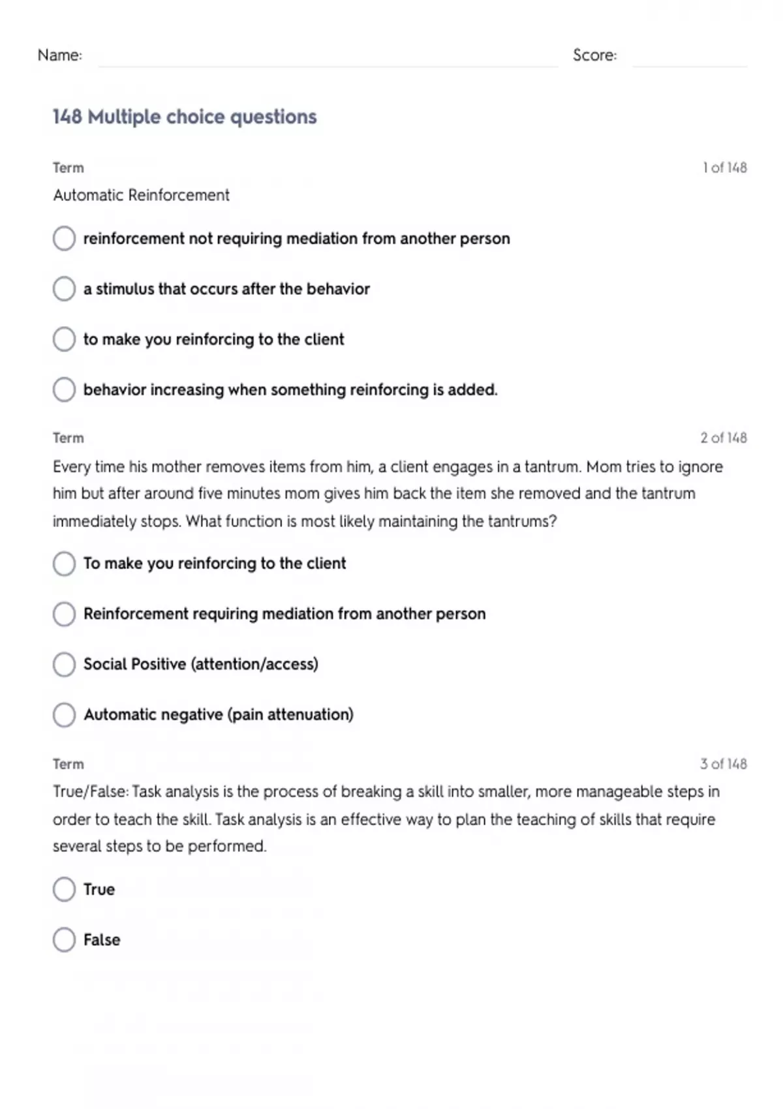Click the 'Automatic Reinforcement' term text
Image resolution: width=783 pixels, height=1109 pixels.
[142, 195]
